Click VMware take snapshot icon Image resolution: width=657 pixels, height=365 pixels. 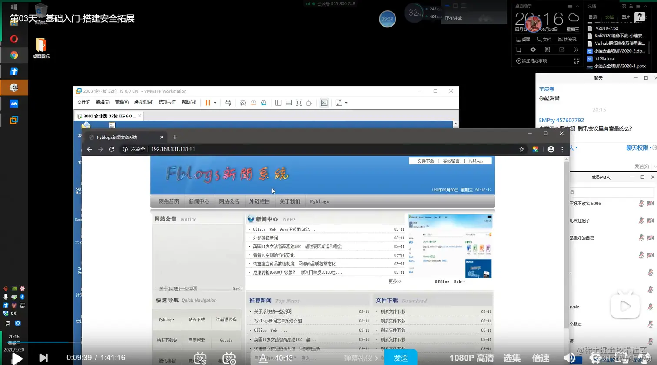(243, 103)
